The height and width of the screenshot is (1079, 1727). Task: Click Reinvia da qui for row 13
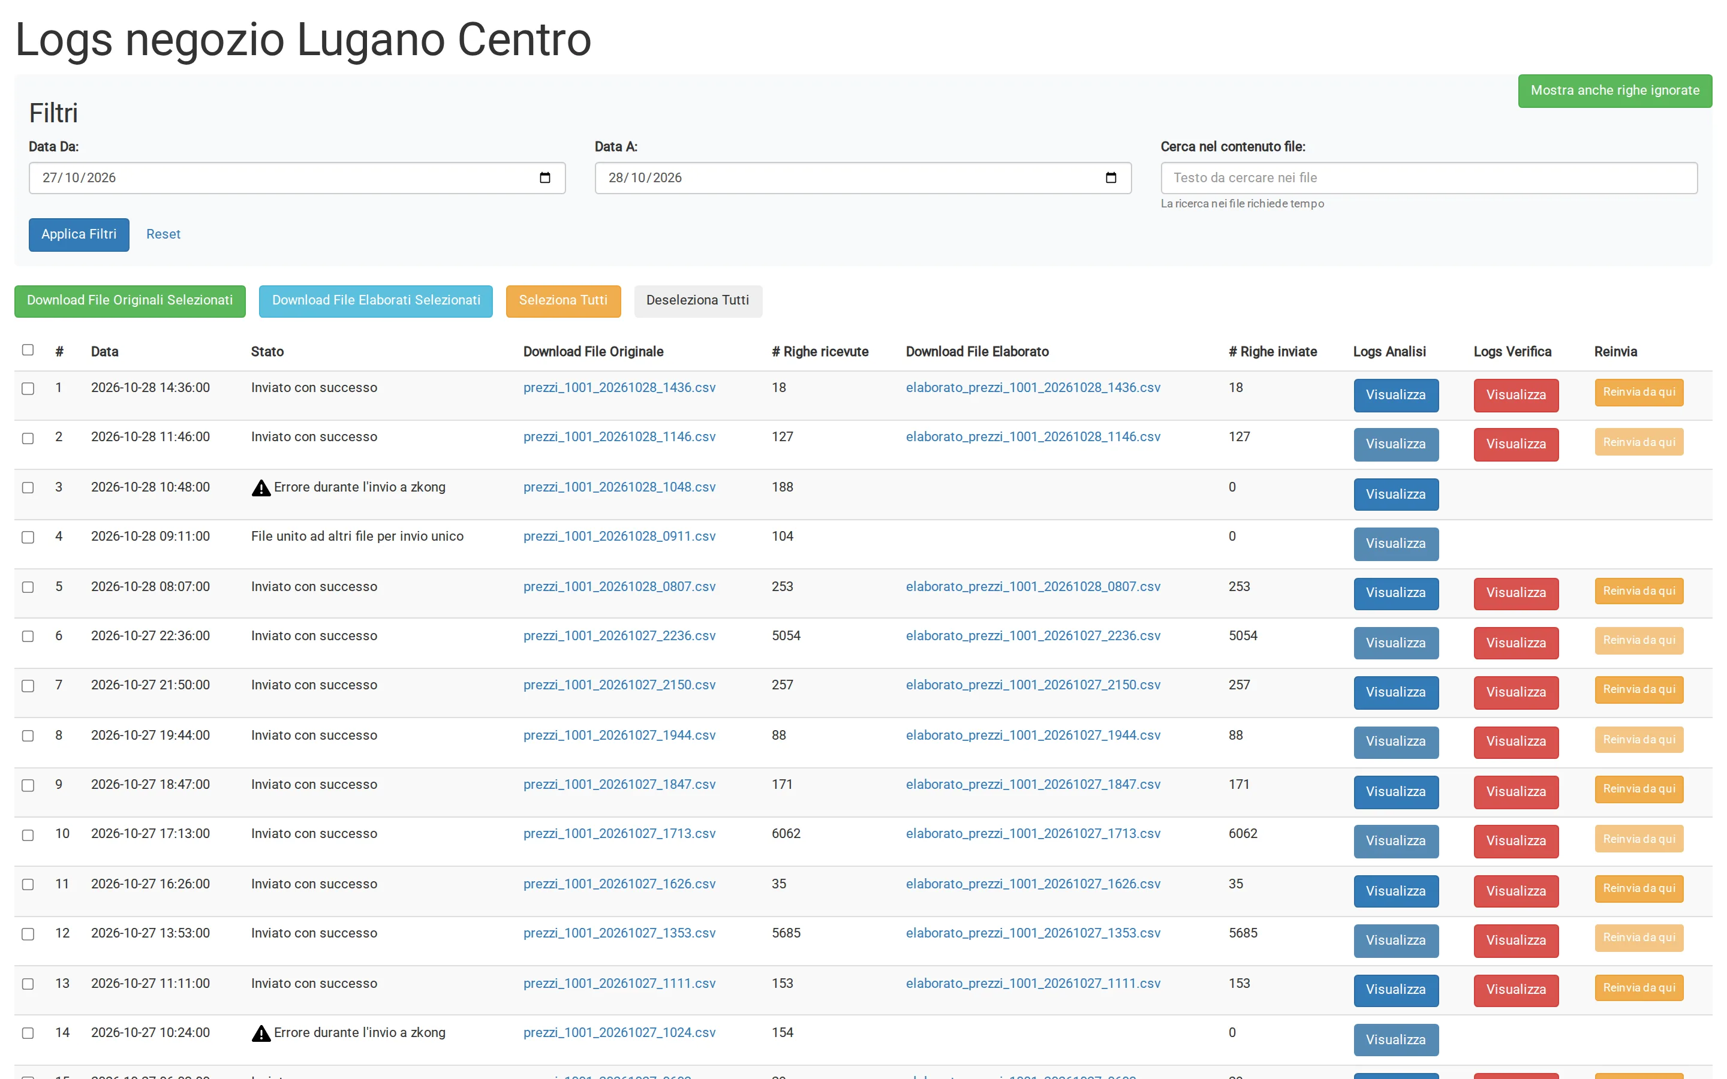click(x=1638, y=988)
